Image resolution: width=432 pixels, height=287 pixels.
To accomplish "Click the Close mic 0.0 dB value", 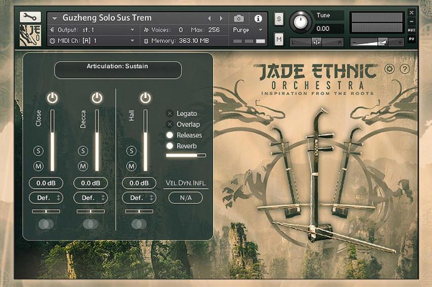I will [46, 183].
